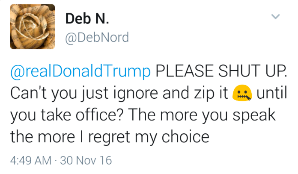
Task: Select the 30 Nov 16 date
Action: [86, 160]
